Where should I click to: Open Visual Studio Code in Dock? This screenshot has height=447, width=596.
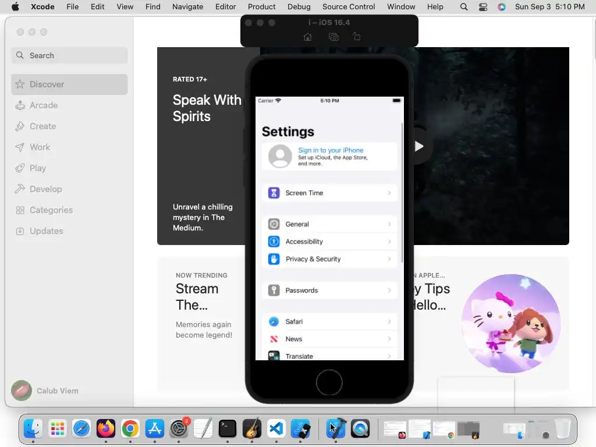[276, 429]
